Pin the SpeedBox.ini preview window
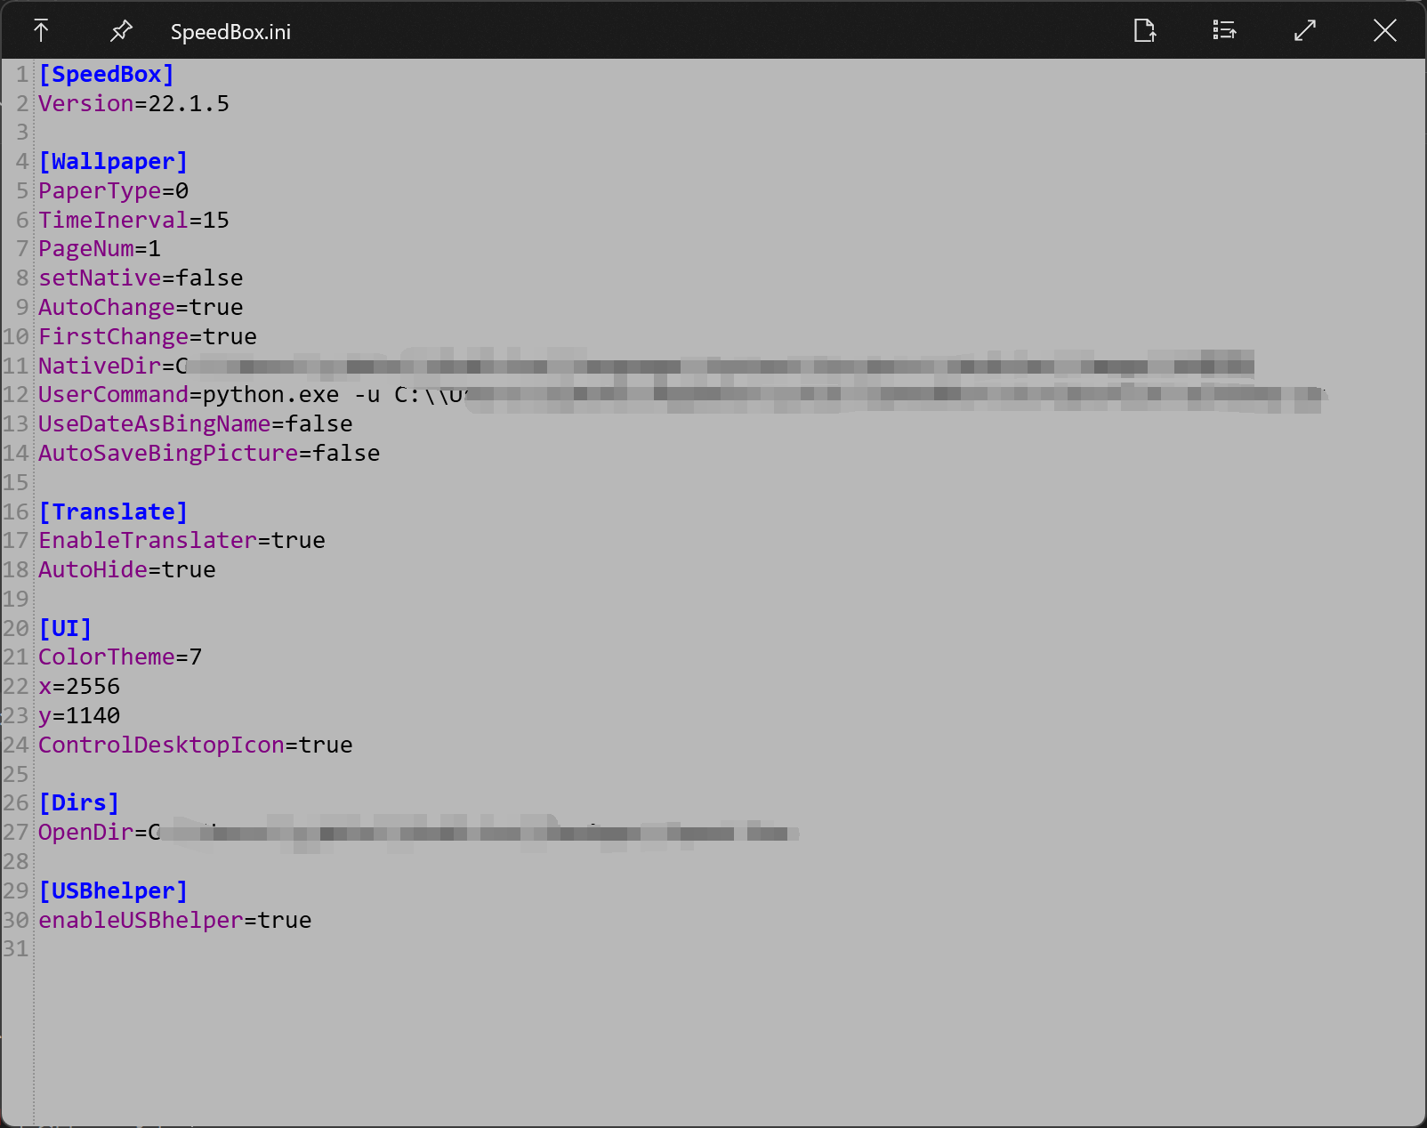Screen dimensions: 1427x1128 [121, 31]
